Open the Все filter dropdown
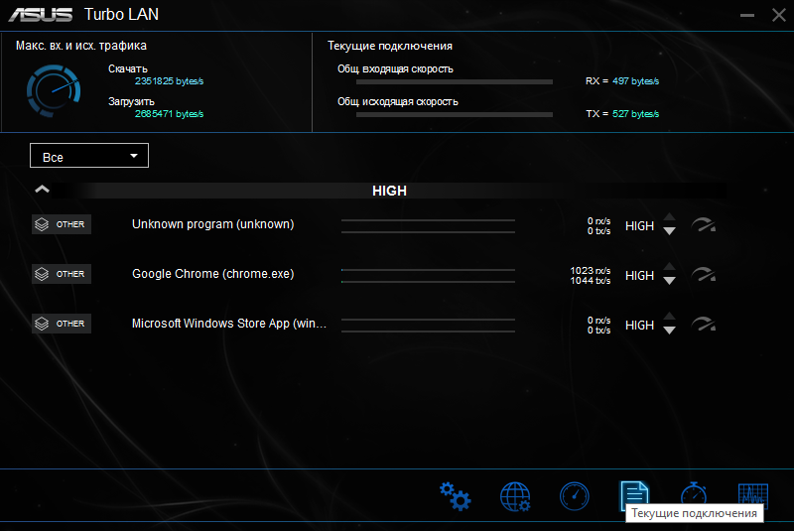Image resolution: width=794 pixels, height=531 pixels. (x=89, y=156)
